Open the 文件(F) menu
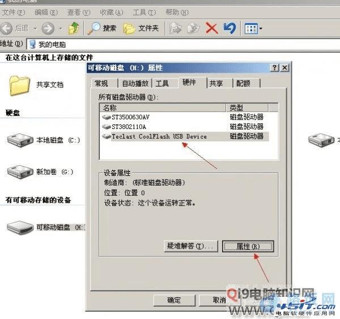Screen dimensions: 340x319 point(14,12)
